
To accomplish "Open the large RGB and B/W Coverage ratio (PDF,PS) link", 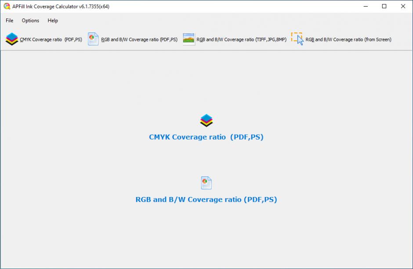I will [x=206, y=199].
